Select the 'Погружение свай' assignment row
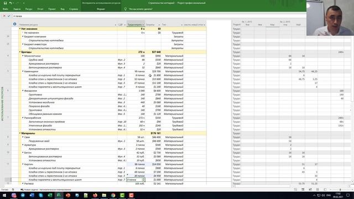This screenshot has height=199, width=354. coord(113,141)
